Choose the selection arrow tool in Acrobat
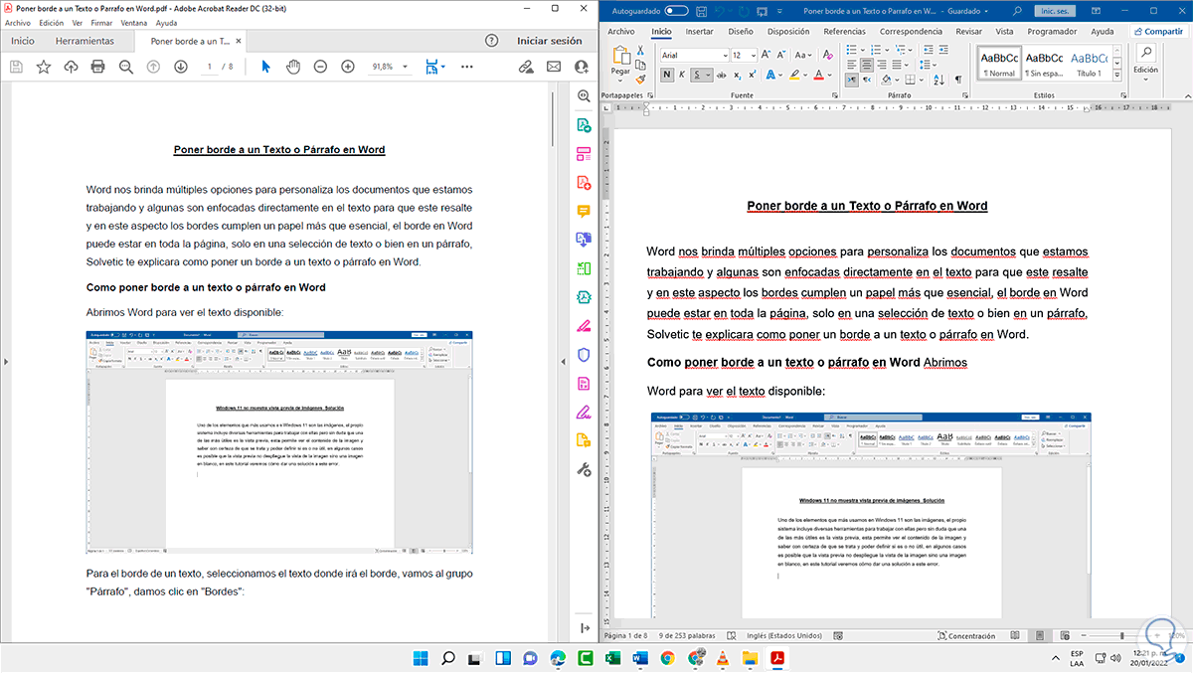This screenshot has width=1193, height=673. [265, 67]
